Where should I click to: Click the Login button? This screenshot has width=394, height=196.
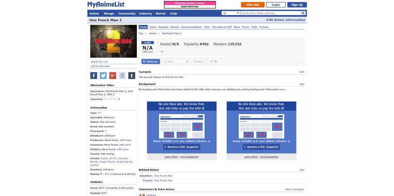276,5
